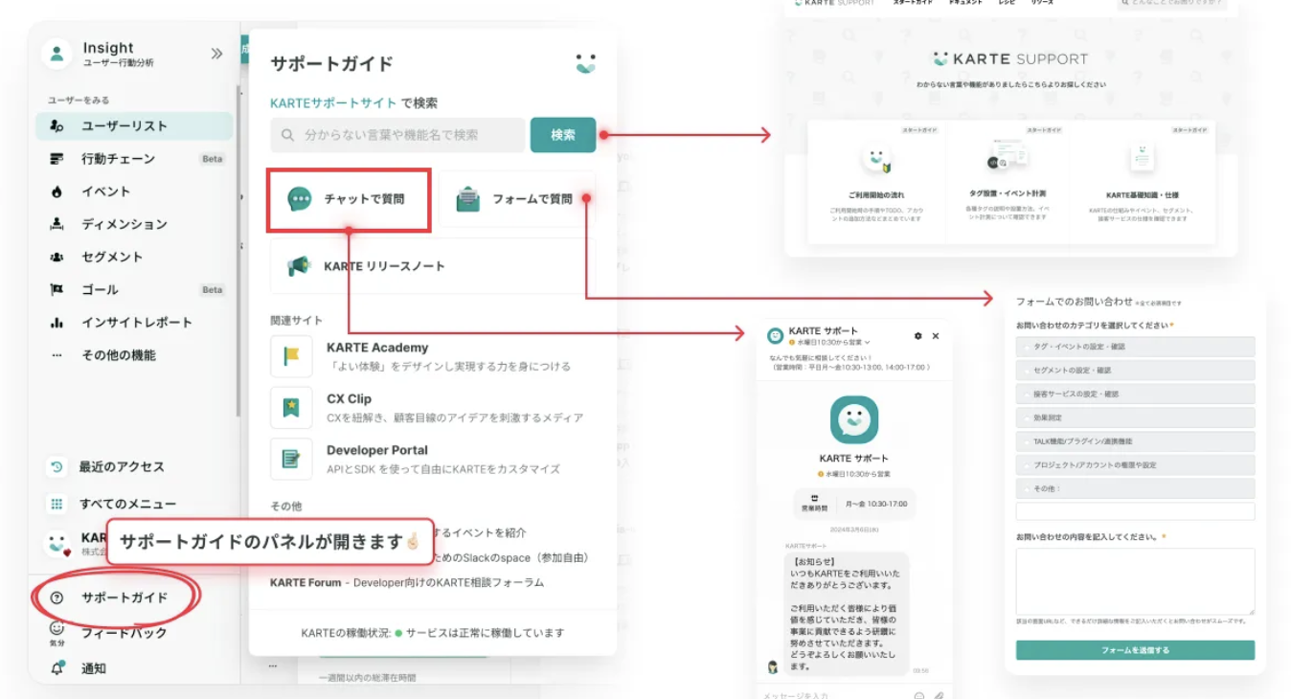Click the flame icon beside イベント

point(57,192)
